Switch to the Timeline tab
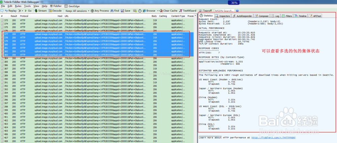 click(x=301, y=16)
